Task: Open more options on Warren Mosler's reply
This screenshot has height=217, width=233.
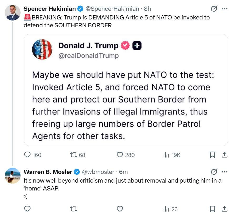Action: tap(225, 172)
